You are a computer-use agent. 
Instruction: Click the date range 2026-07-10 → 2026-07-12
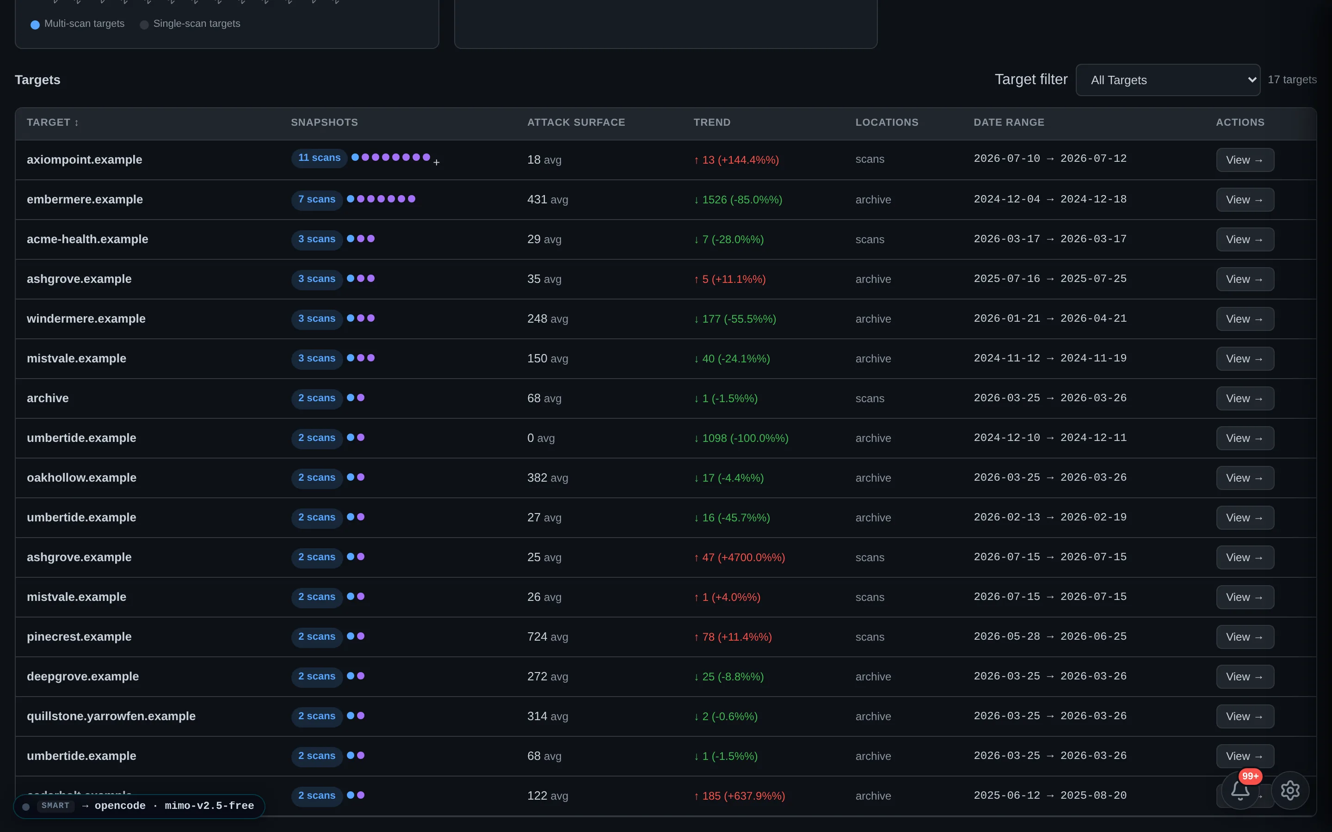pyautogui.click(x=1050, y=159)
